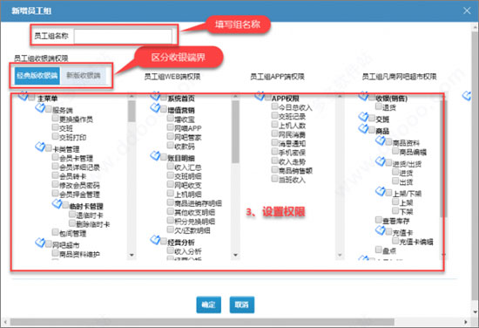Check the 上机明细 box
The image size is (479, 328).
pyautogui.click(x=171, y=193)
